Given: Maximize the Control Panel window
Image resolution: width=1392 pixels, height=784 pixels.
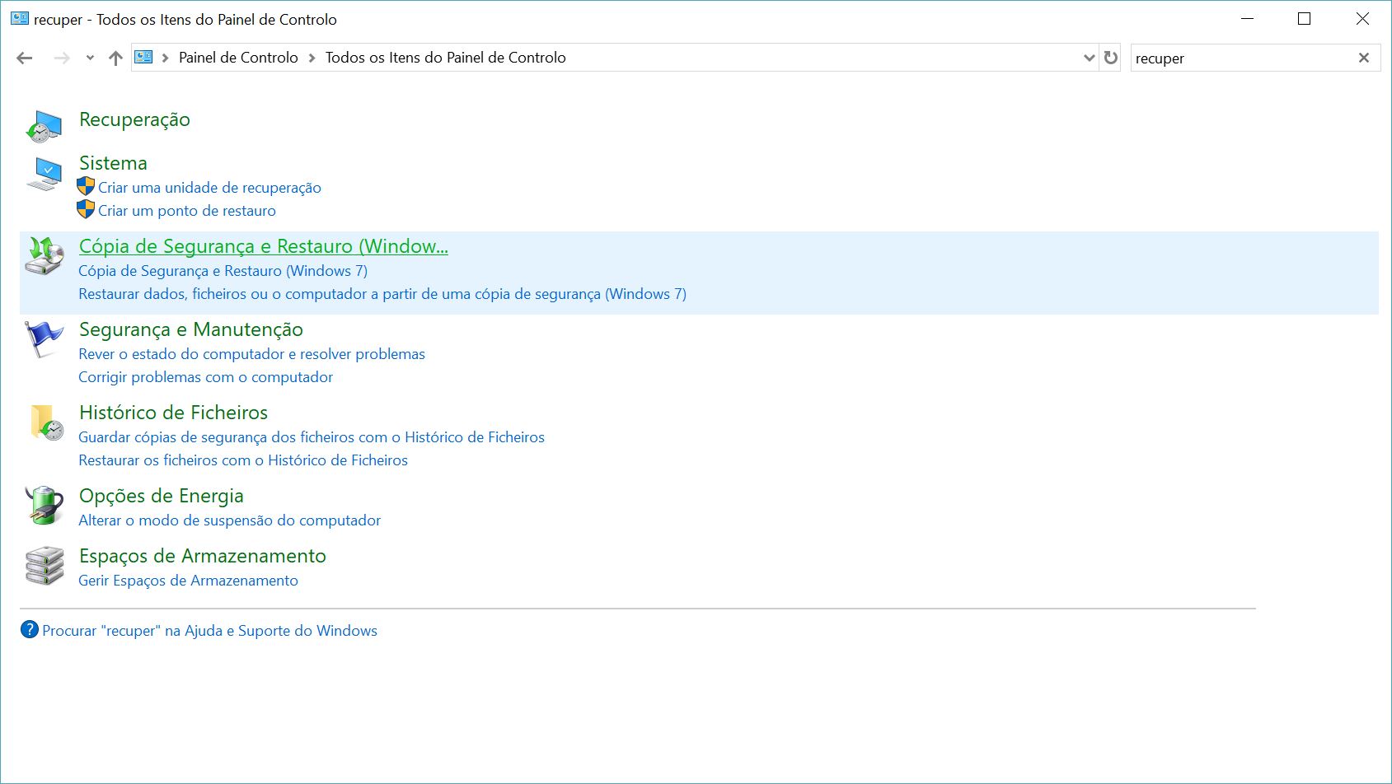Looking at the screenshot, I should point(1304,19).
